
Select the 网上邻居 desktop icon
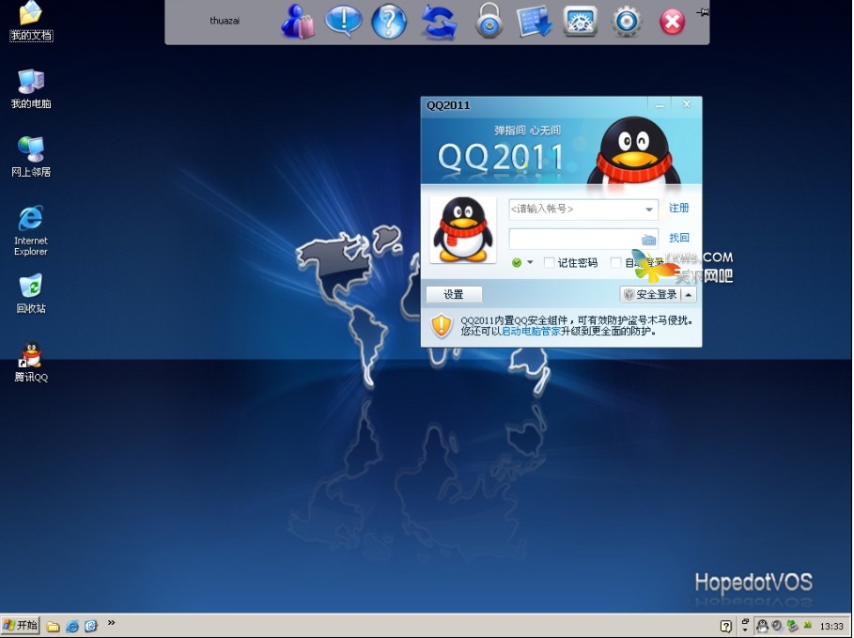(x=31, y=157)
